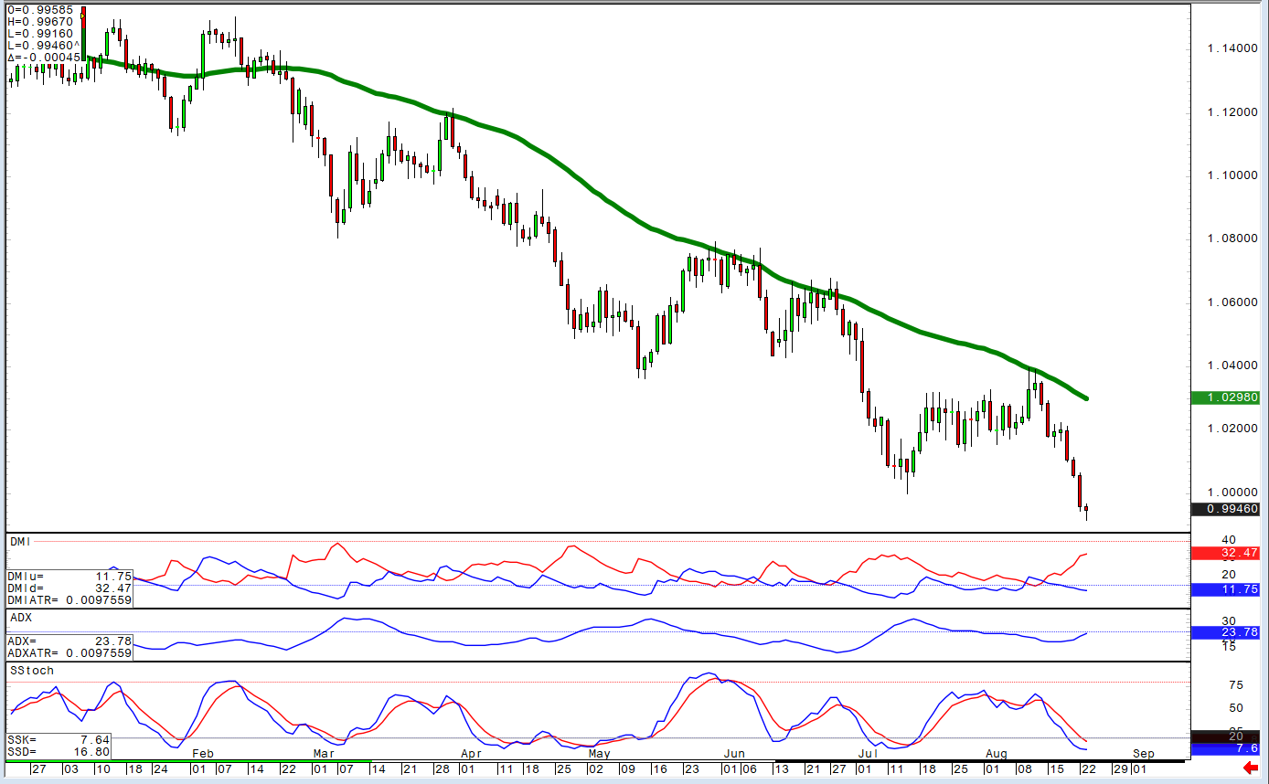Click the 'Feb' month label
1269x784 pixels.
[201, 754]
